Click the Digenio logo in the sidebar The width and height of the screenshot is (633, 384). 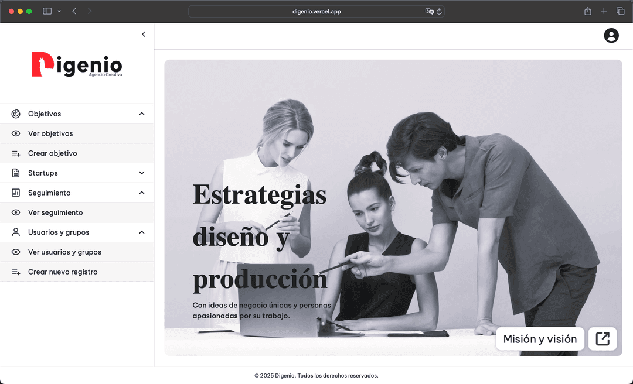(77, 65)
